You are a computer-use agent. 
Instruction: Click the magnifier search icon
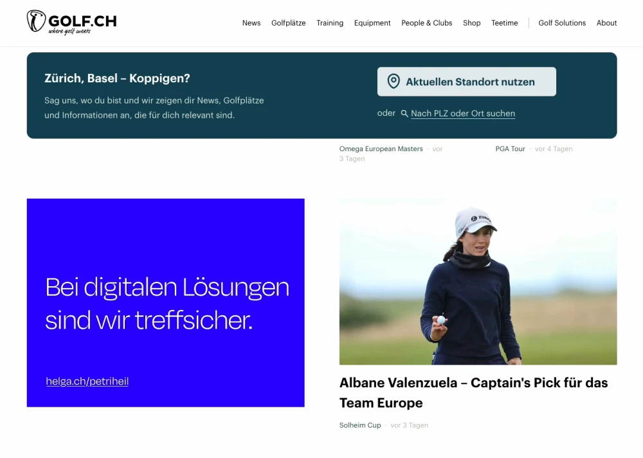[x=404, y=114]
